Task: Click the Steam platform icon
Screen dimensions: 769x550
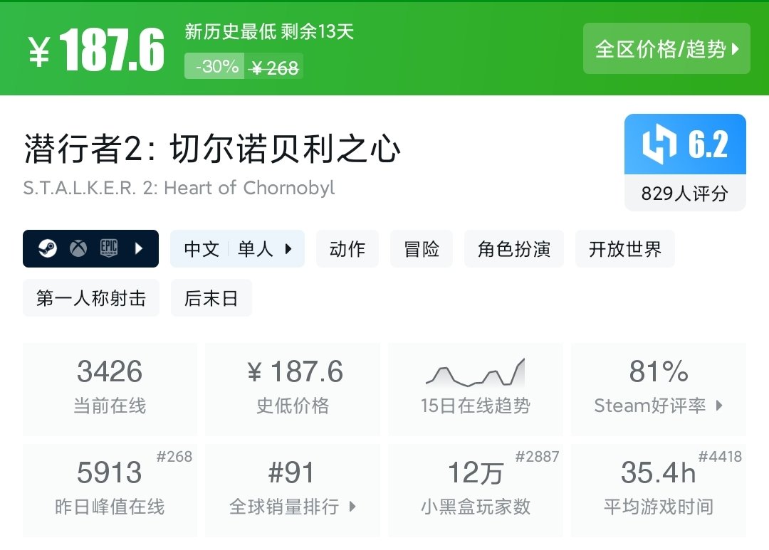Action: pos(48,248)
